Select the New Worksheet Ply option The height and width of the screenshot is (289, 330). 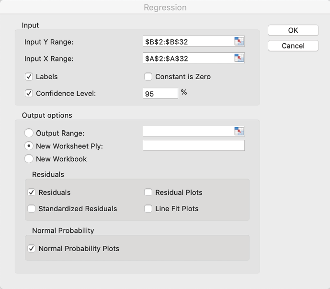point(29,146)
